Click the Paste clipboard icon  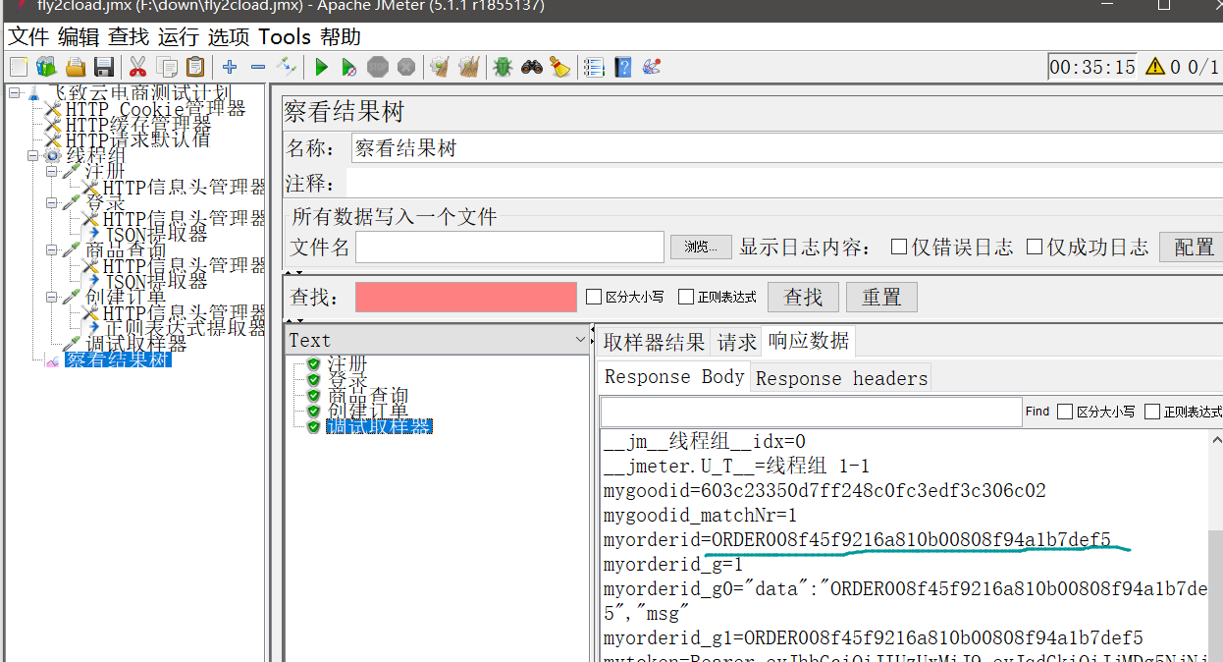194,66
